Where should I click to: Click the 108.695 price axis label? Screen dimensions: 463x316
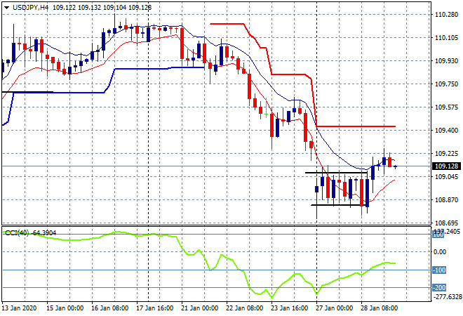pyautogui.click(x=446, y=223)
